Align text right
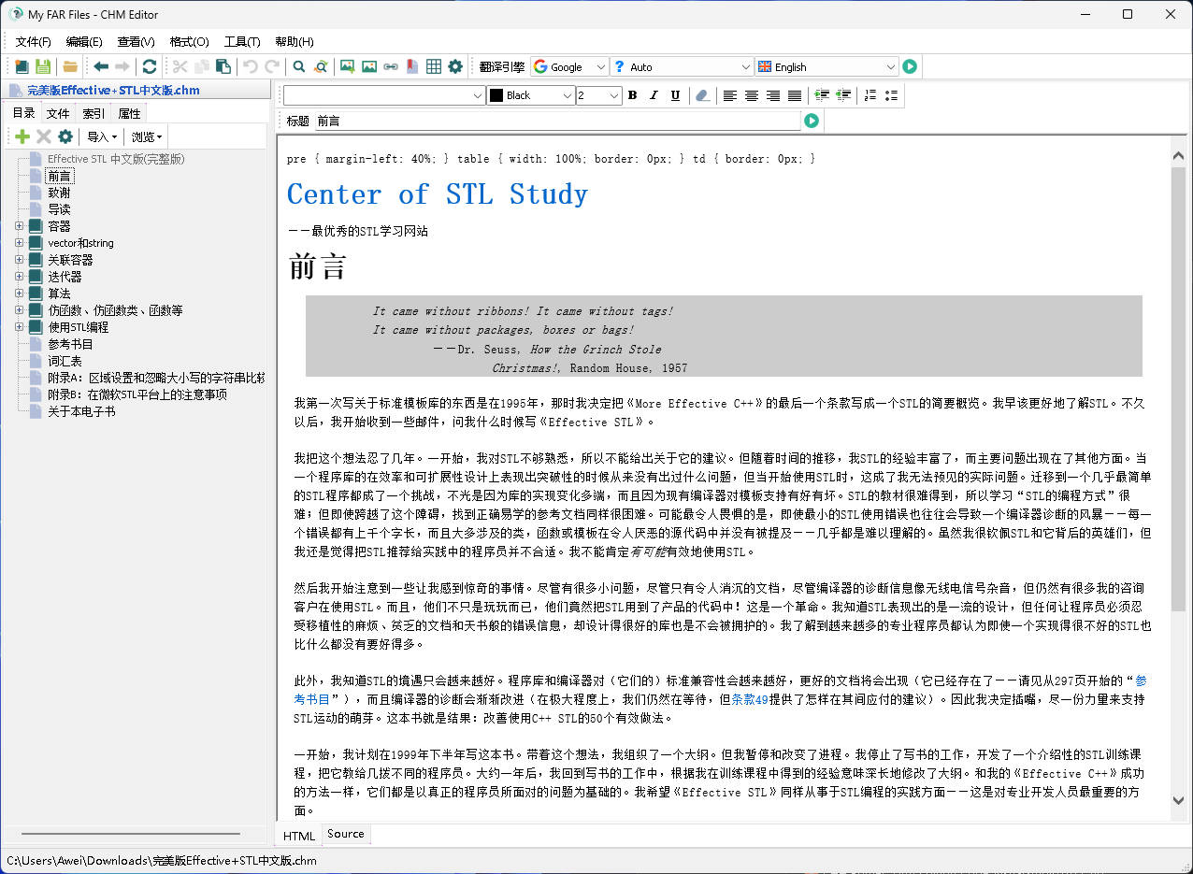The image size is (1193, 874). tap(773, 95)
